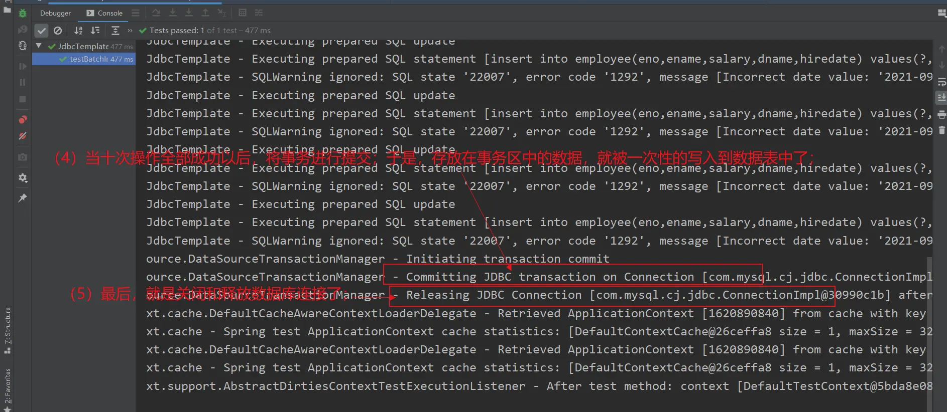The height and width of the screenshot is (412, 947).
Task: Select the JdbcTemplate test suite row
Action: point(84,46)
